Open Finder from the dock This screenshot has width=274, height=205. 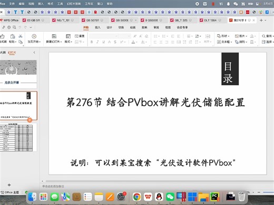[x=32, y=197]
